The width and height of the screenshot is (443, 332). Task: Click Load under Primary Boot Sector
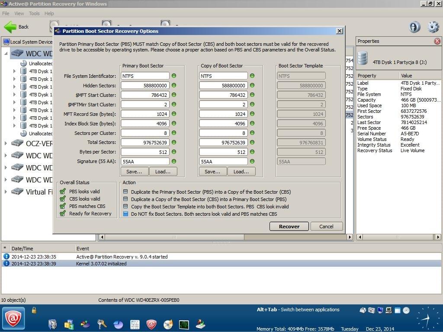point(163,172)
